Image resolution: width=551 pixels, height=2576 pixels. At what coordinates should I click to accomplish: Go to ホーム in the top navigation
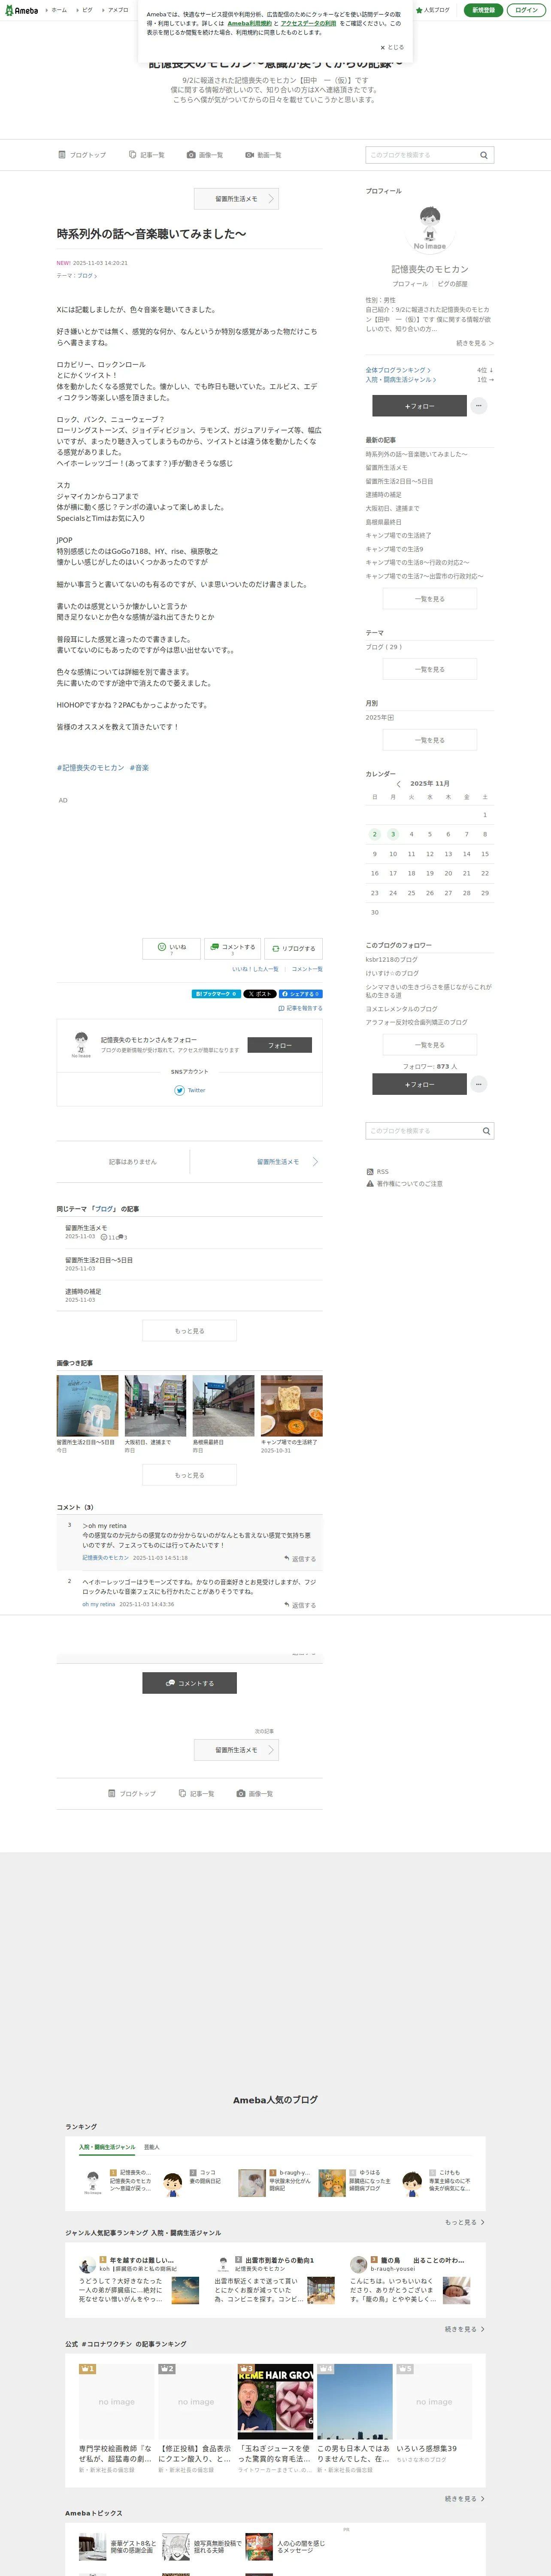click(59, 10)
